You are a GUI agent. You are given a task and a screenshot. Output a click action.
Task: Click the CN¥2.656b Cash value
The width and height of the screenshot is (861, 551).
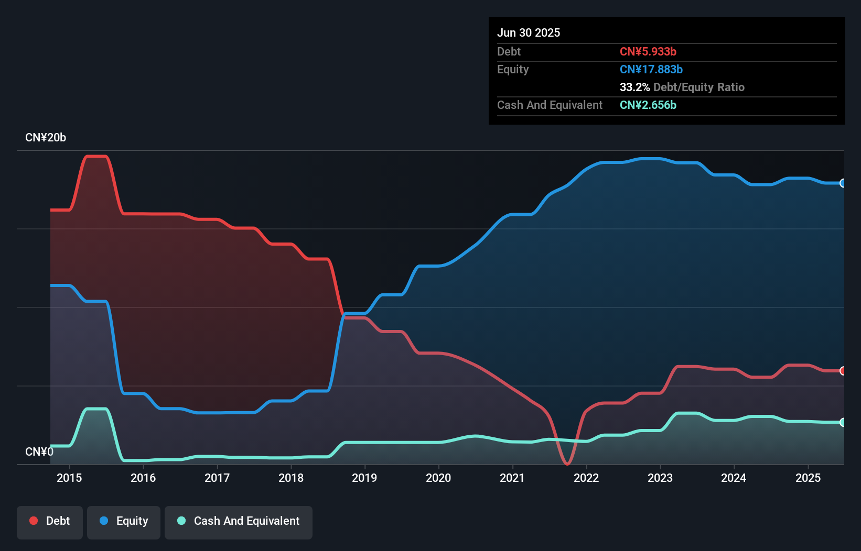pos(649,105)
